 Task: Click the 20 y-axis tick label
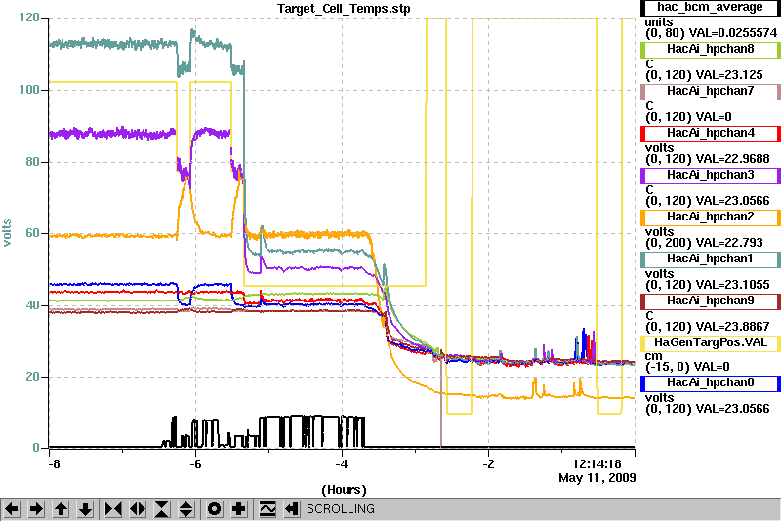[32, 377]
